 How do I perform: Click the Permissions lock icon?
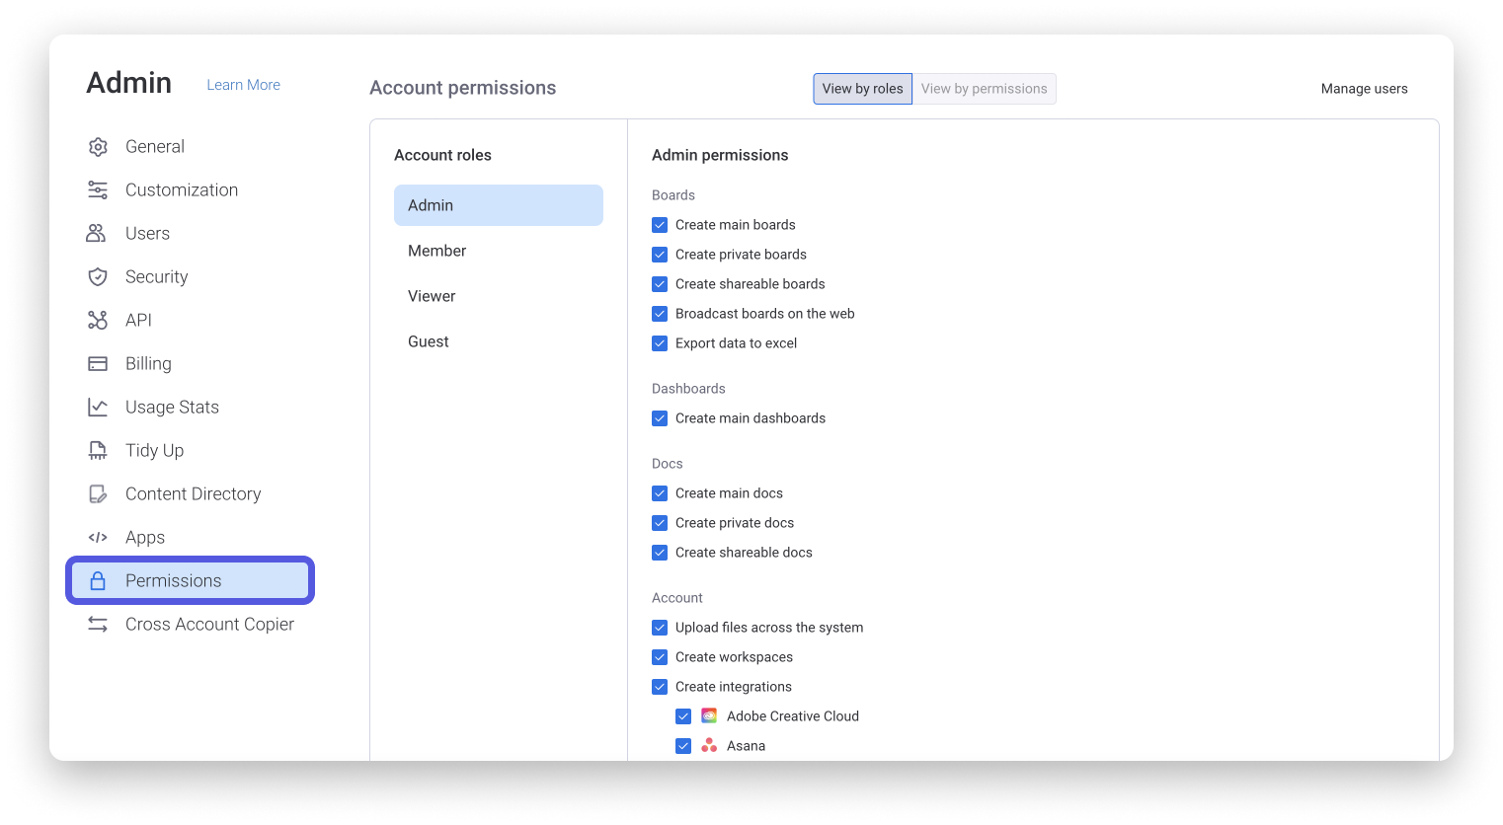coord(98,581)
